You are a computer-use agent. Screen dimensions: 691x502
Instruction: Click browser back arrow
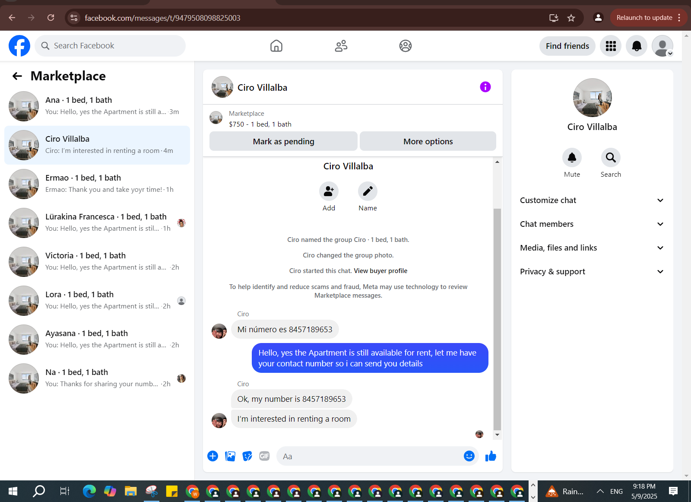coord(12,18)
